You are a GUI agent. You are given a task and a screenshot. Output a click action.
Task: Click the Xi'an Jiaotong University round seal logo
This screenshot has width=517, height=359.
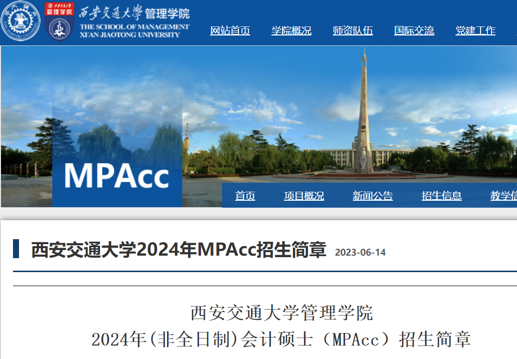(20, 21)
